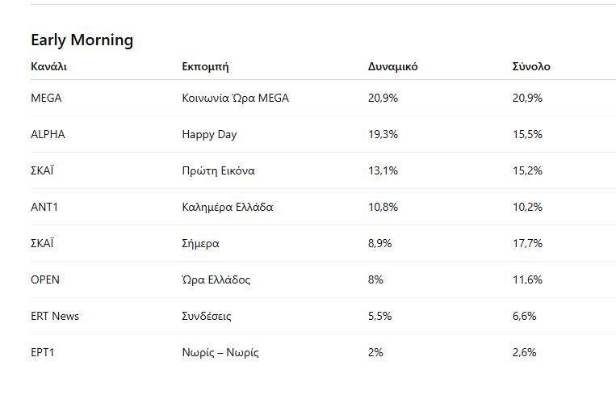Click the Σύνολο column header
Image resolution: width=616 pixels, height=395 pixels.
coord(531,66)
